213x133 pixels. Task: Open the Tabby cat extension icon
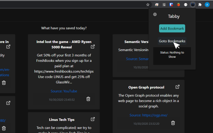pos(193,5)
